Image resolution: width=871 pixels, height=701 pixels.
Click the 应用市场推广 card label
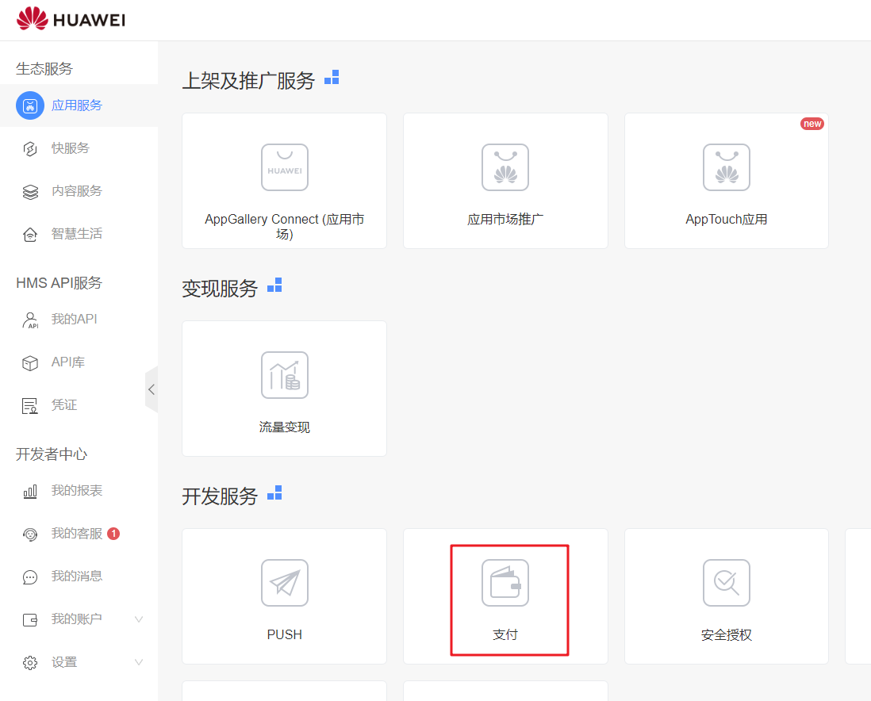coord(505,220)
